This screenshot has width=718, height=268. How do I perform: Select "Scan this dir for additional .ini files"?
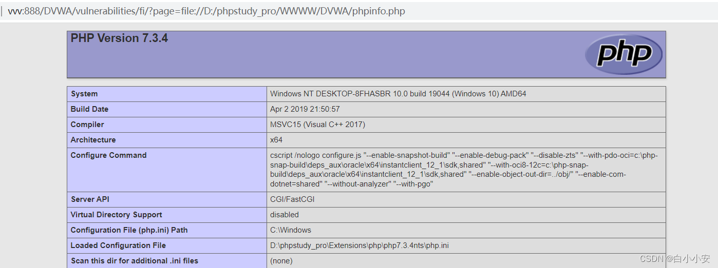[x=134, y=261]
